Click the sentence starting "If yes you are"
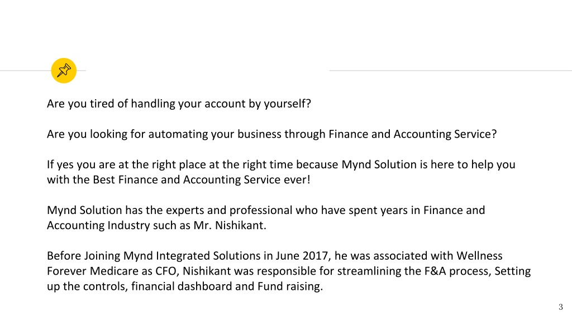Screen dimensions: 572x321 coord(281,172)
